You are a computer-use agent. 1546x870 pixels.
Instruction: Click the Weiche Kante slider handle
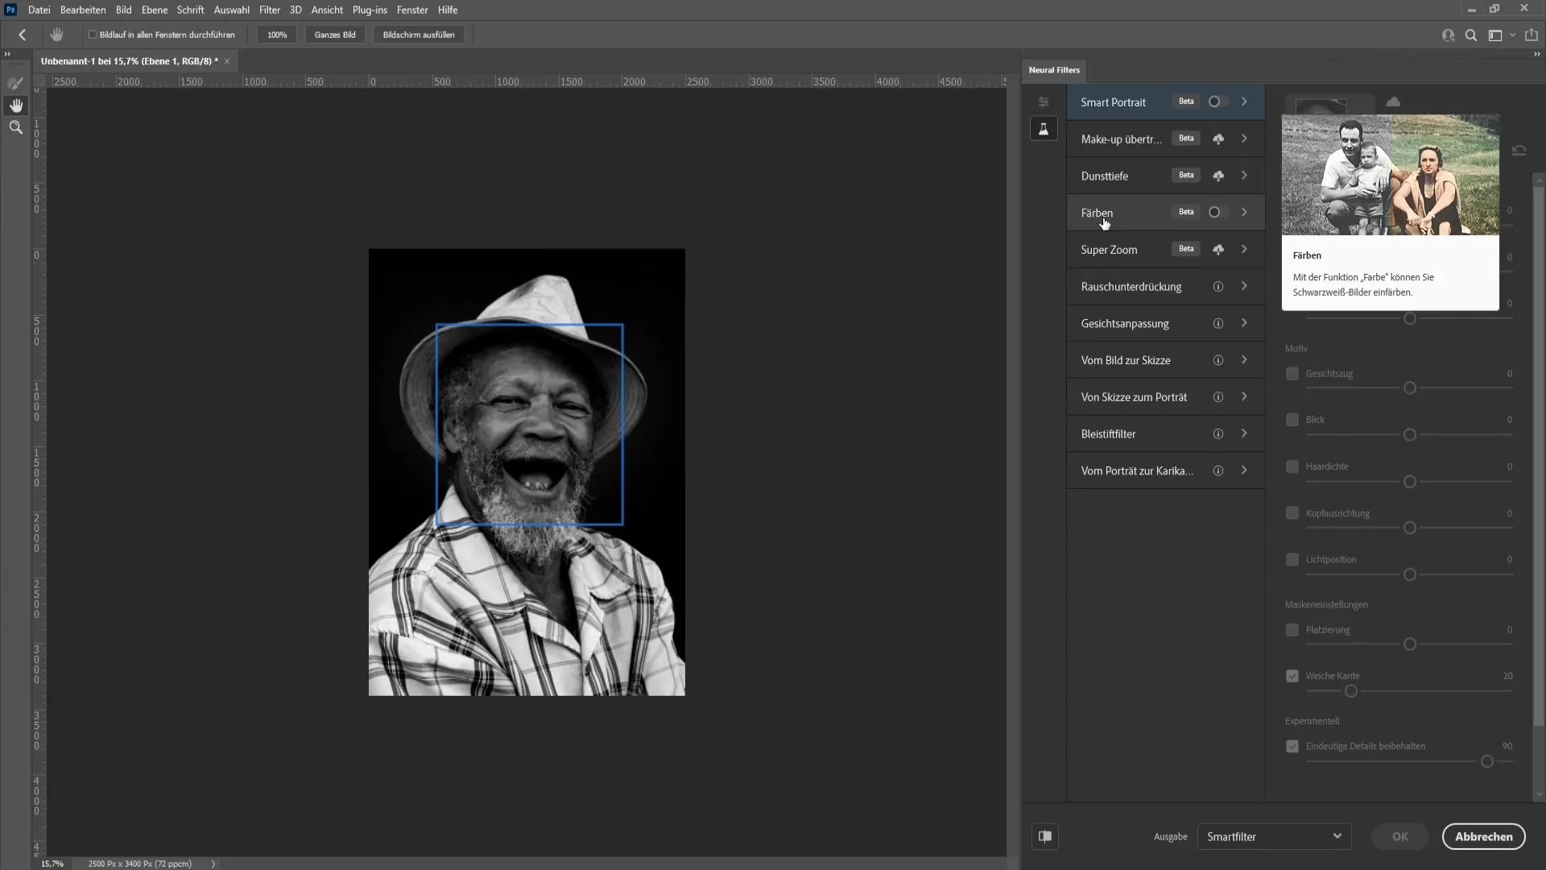1351,691
